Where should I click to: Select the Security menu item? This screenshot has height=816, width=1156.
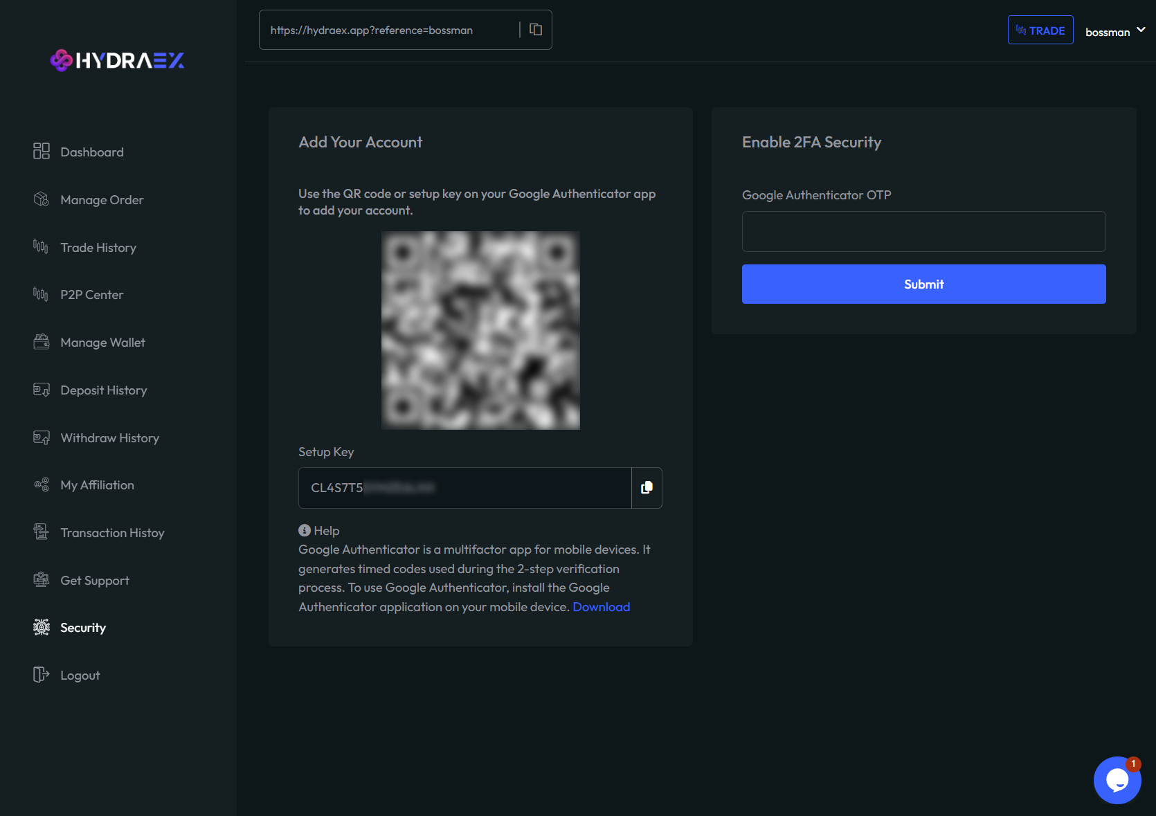(83, 627)
